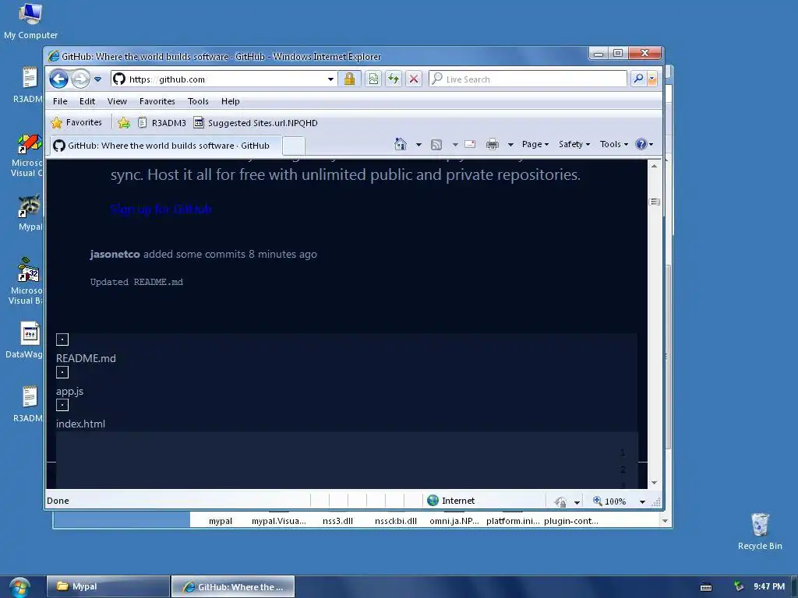Open the Favorites menu in menu bar
This screenshot has width=798, height=598.
coord(157,101)
